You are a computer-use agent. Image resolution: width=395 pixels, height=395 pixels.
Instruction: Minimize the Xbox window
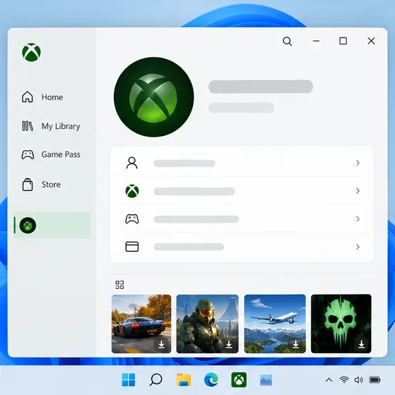click(316, 41)
